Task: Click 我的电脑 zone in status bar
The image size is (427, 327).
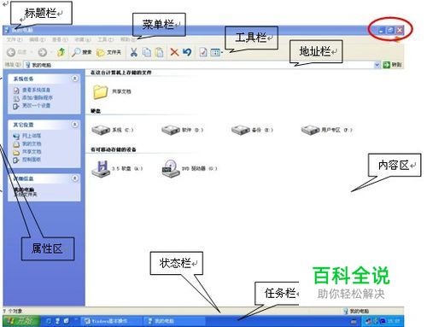Action: [x=356, y=311]
